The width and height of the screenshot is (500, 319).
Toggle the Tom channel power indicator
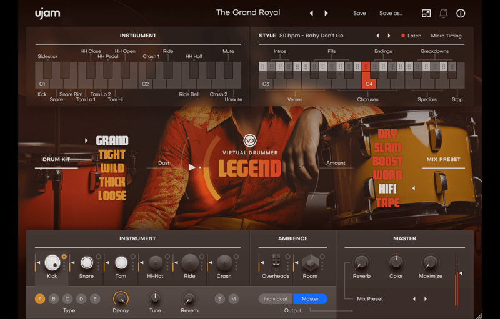click(x=133, y=257)
